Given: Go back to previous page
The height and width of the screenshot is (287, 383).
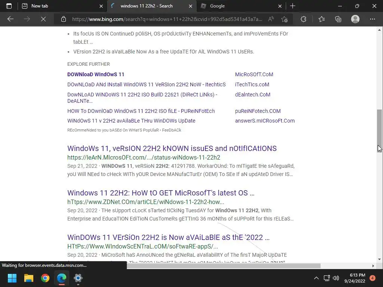Looking at the screenshot, I should tap(10, 19).
